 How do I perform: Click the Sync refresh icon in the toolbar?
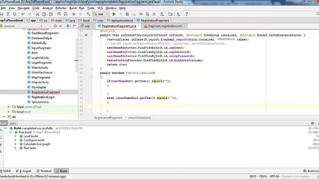(x=14, y=14)
